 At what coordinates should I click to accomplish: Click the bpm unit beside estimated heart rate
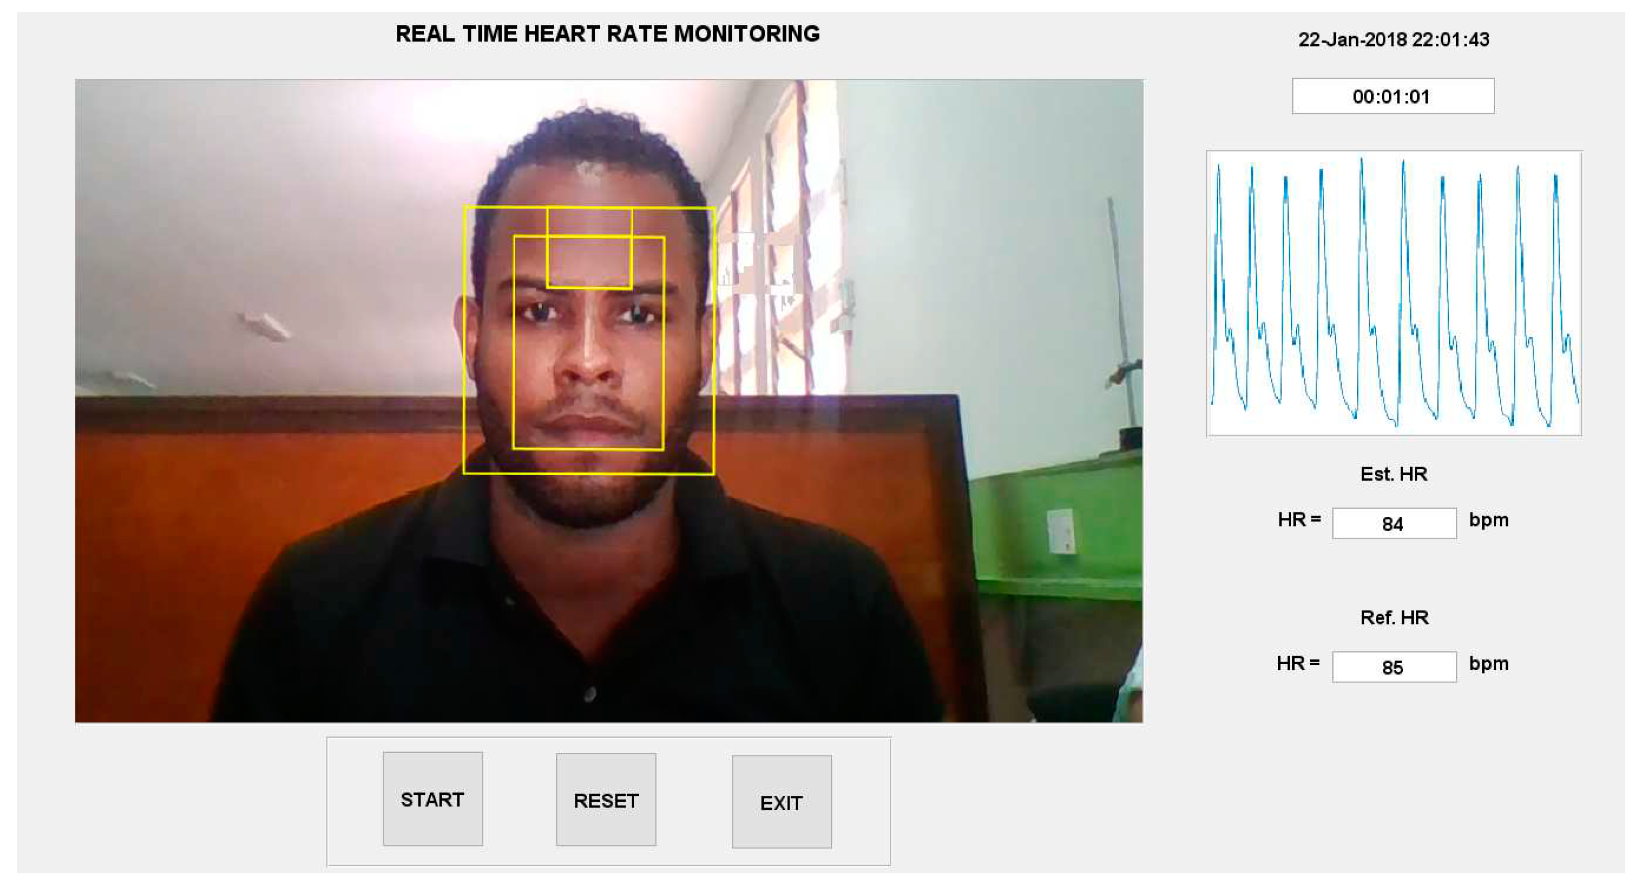(x=1489, y=521)
